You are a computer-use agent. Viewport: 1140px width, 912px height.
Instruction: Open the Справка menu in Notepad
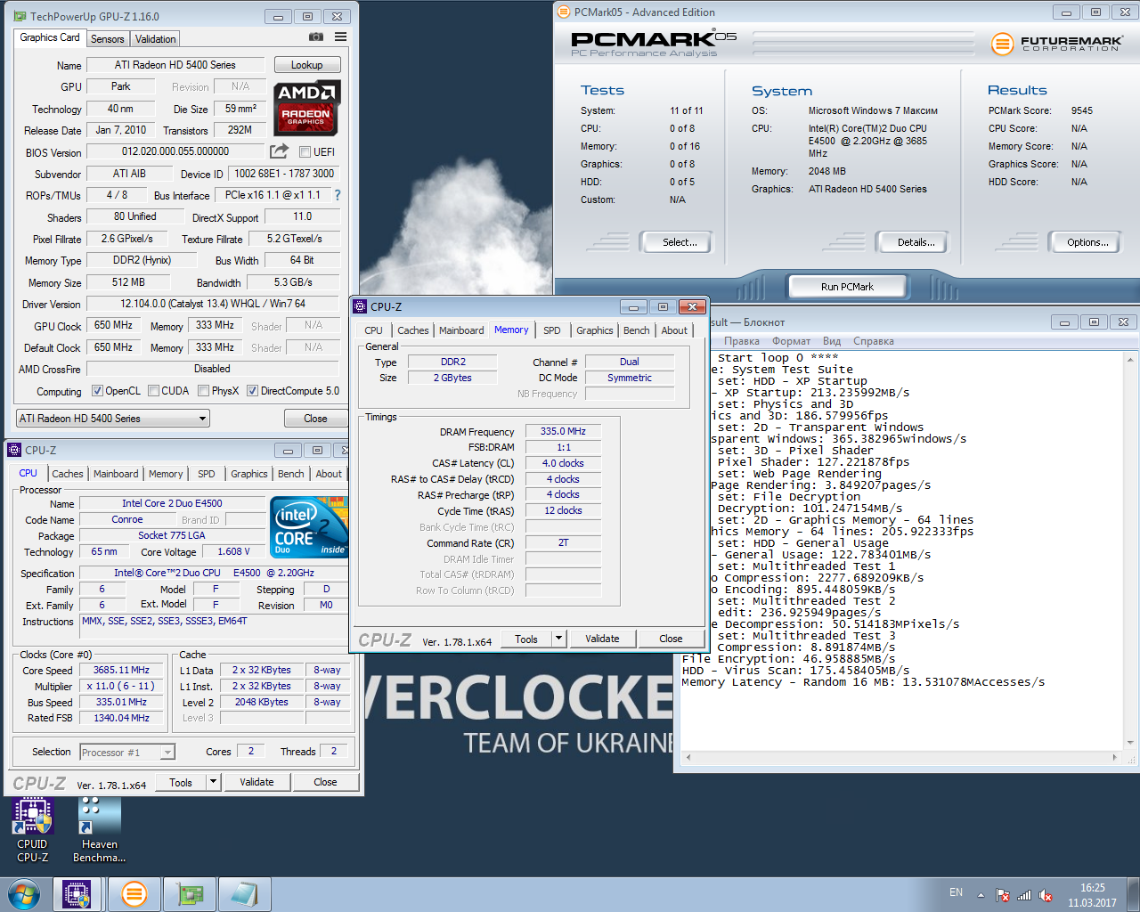coord(873,341)
